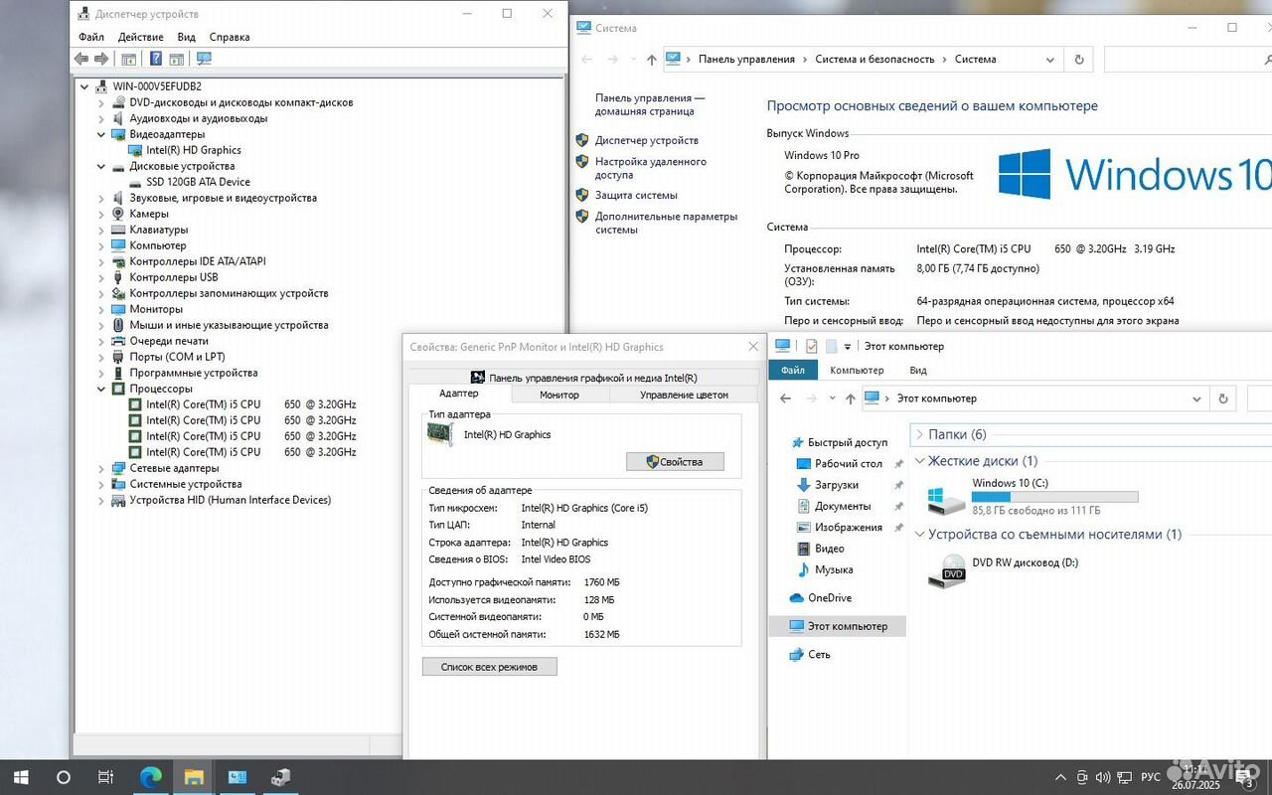The width and height of the screenshot is (1272, 795).
Task: Click Back arrow in Device Manager toolbar
Action: pos(81,59)
